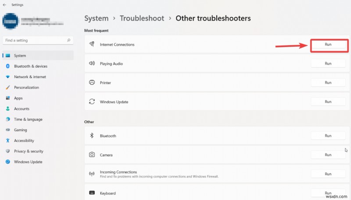Click the Gaming sidebar icon
Viewport: 351px width, 200px height.
coord(7,130)
